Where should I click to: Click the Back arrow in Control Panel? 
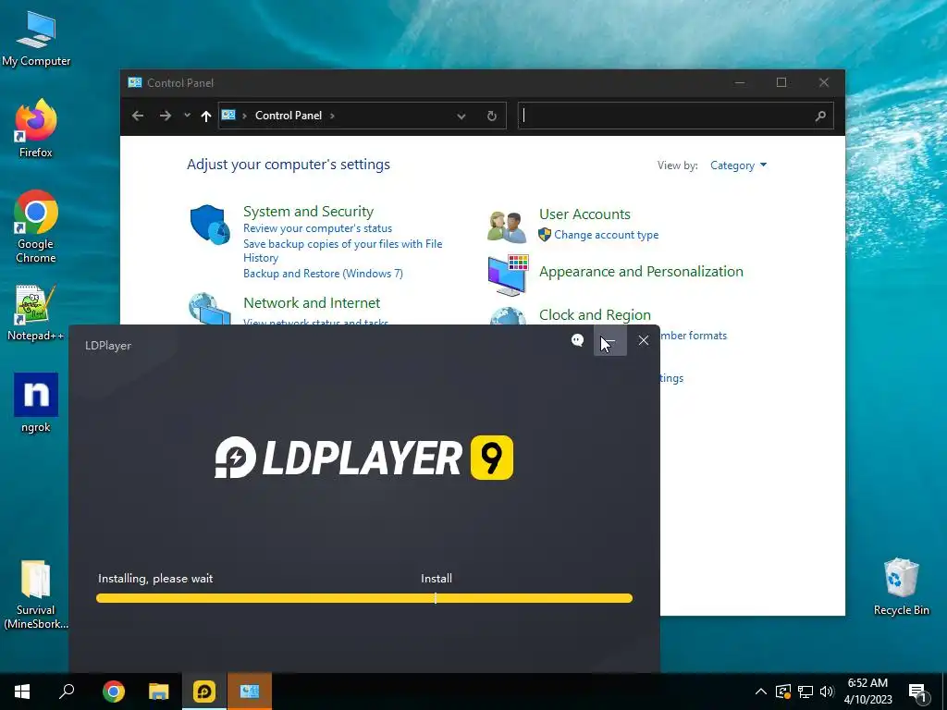coord(138,116)
